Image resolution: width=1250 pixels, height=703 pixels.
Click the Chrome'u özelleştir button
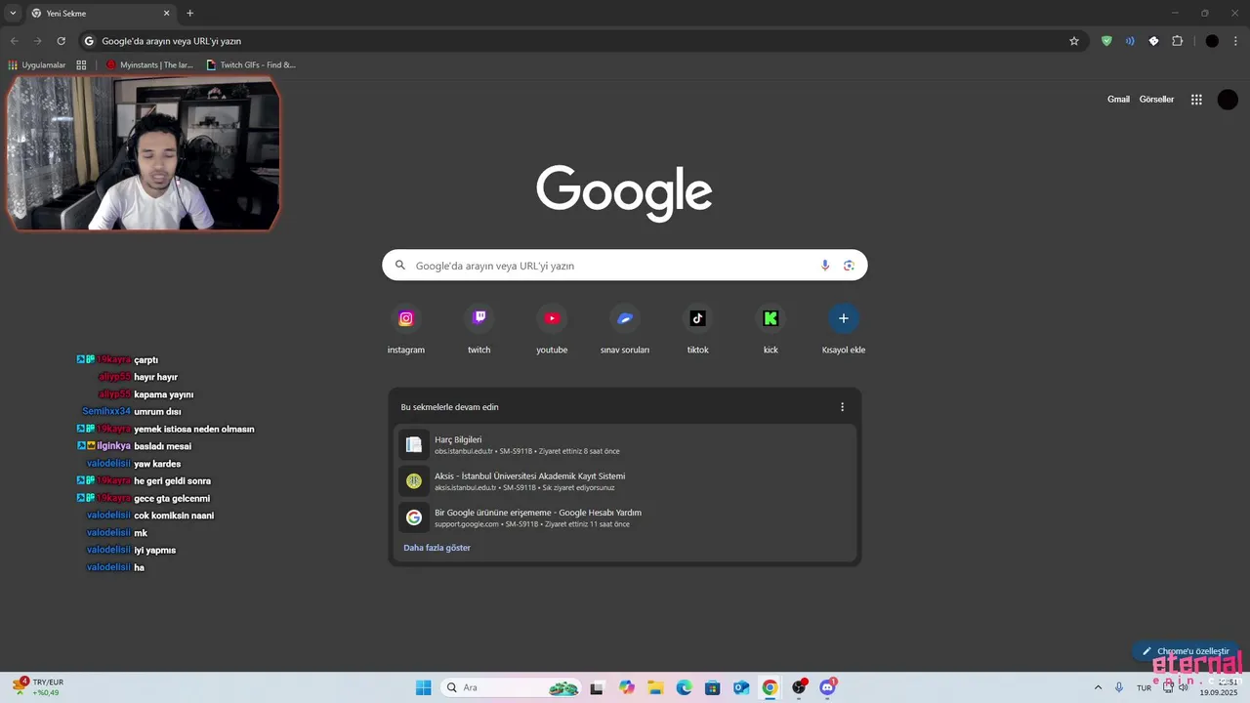1186,651
